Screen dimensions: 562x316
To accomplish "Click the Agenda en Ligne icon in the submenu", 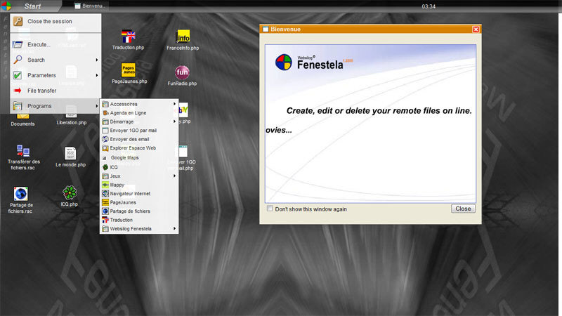I will 105,113.
